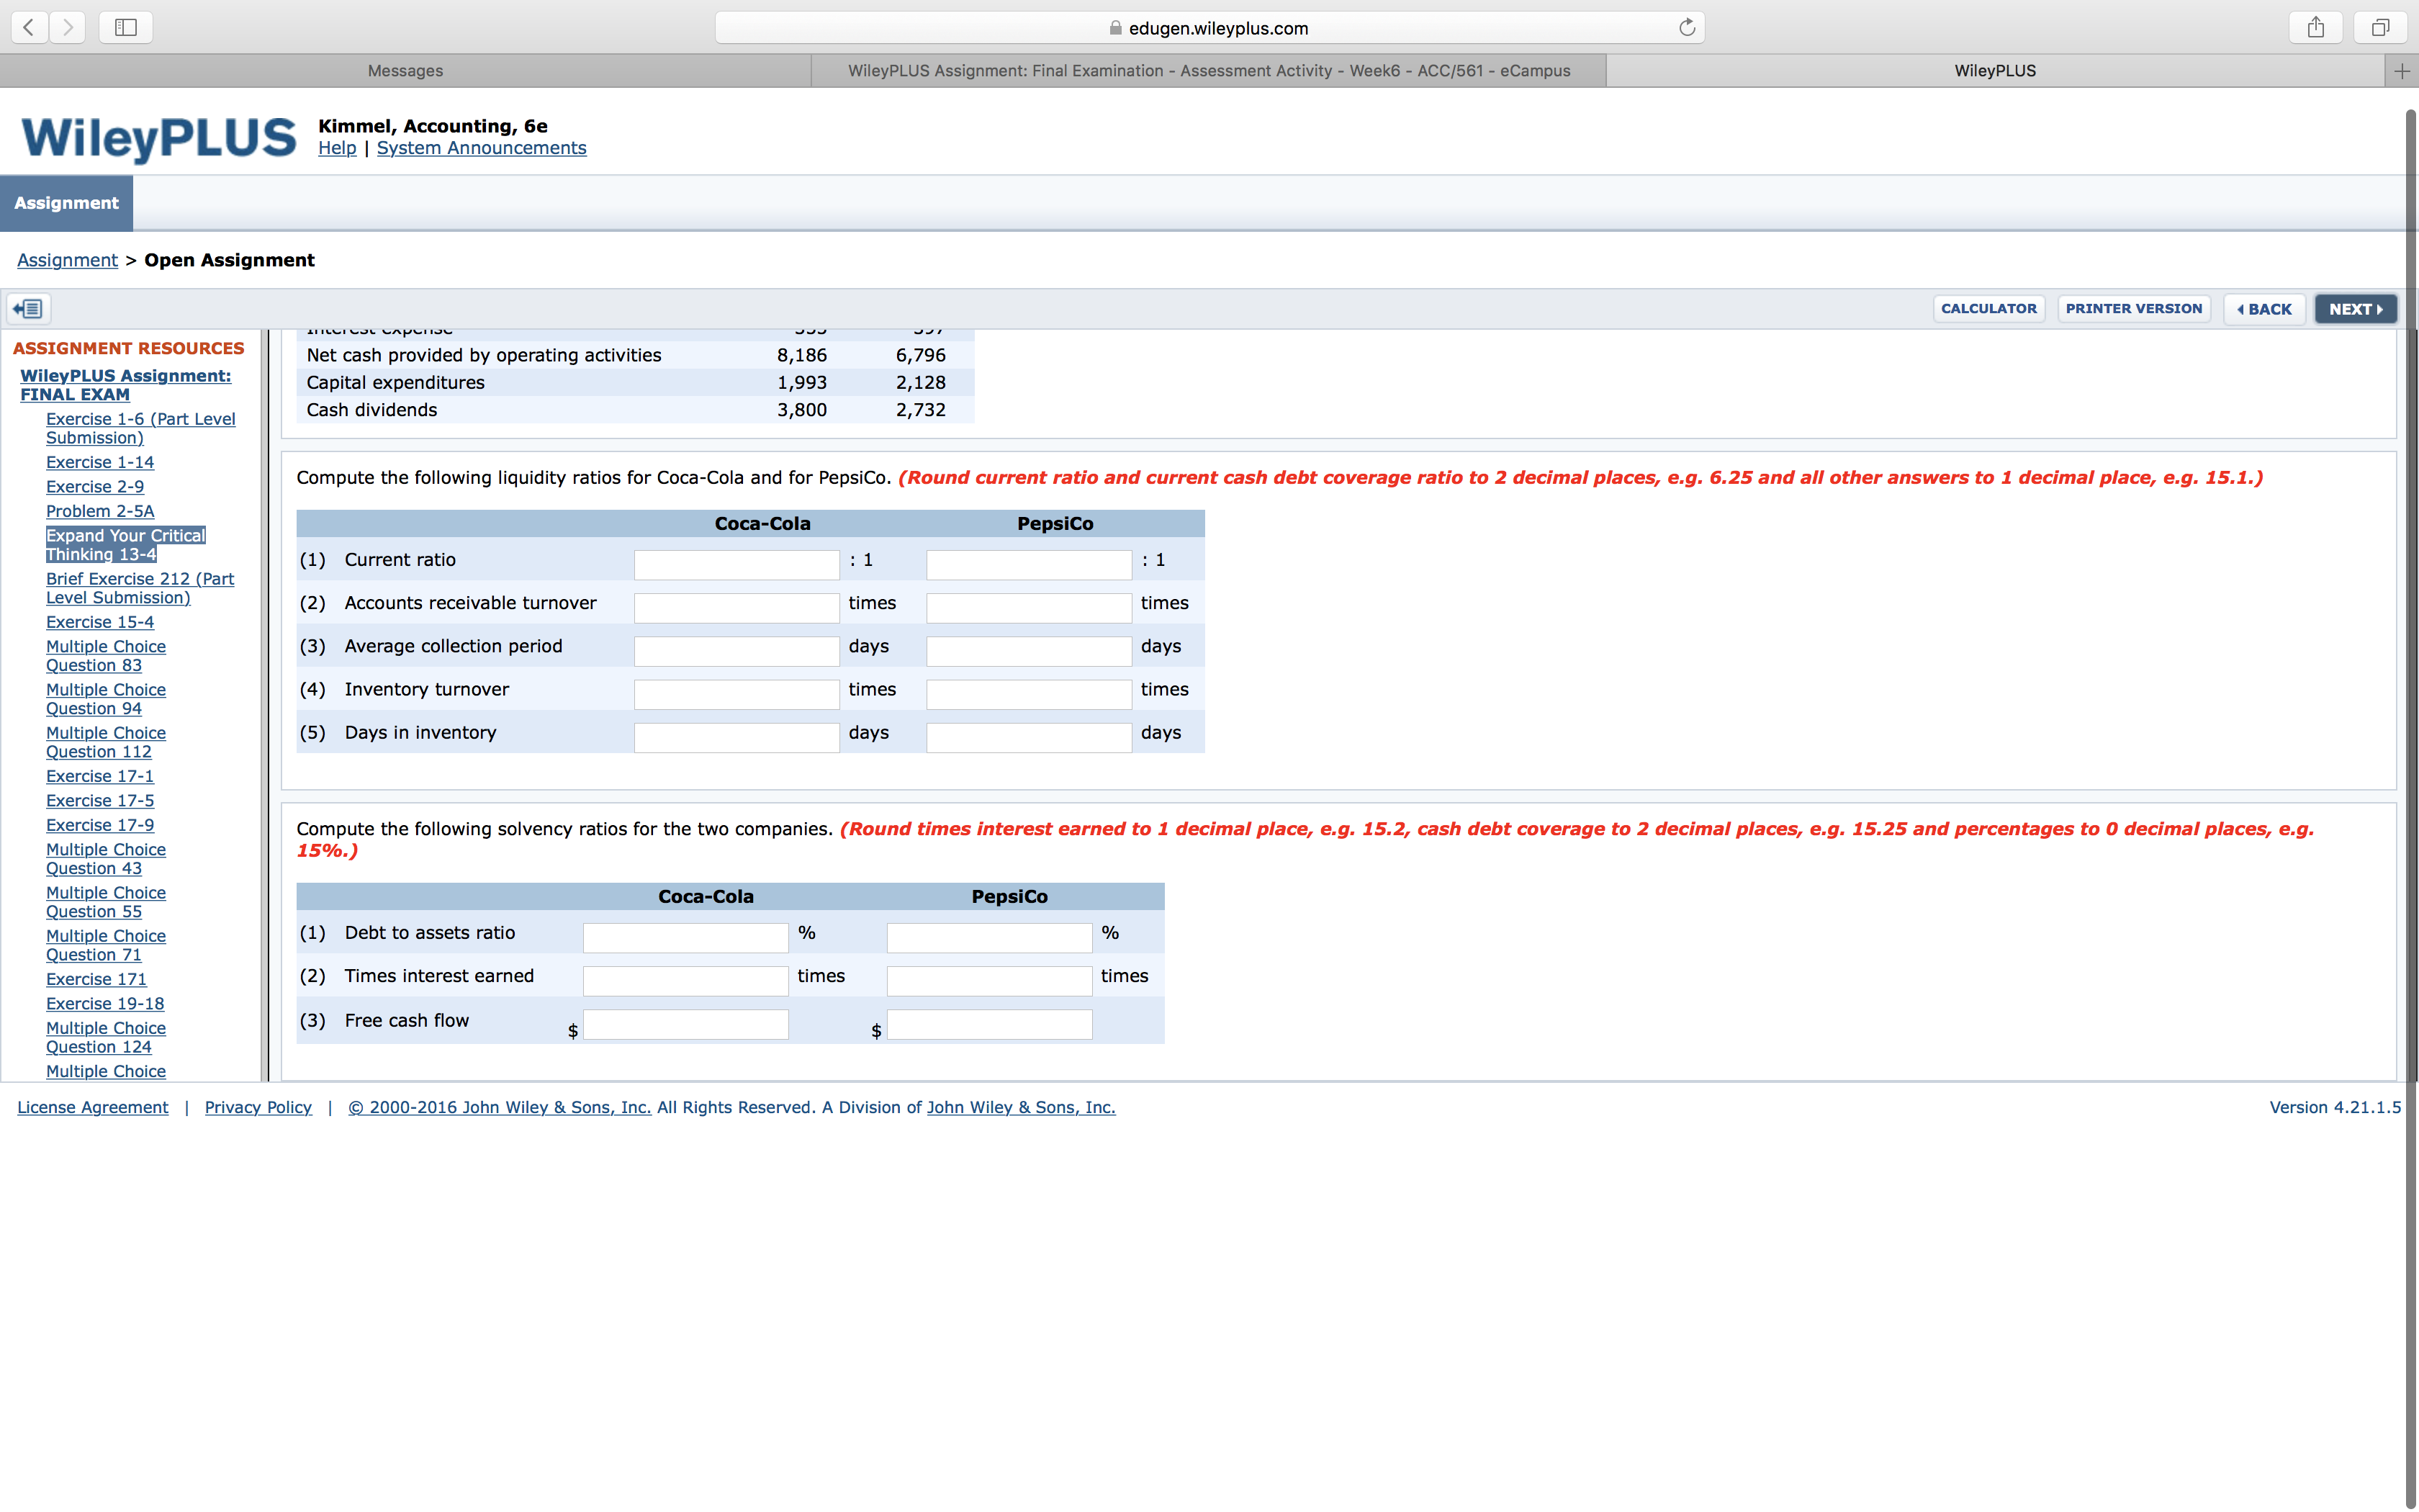Open Exercise 19-18 link
The width and height of the screenshot is (2419, 1512).
click(105, 1004)
